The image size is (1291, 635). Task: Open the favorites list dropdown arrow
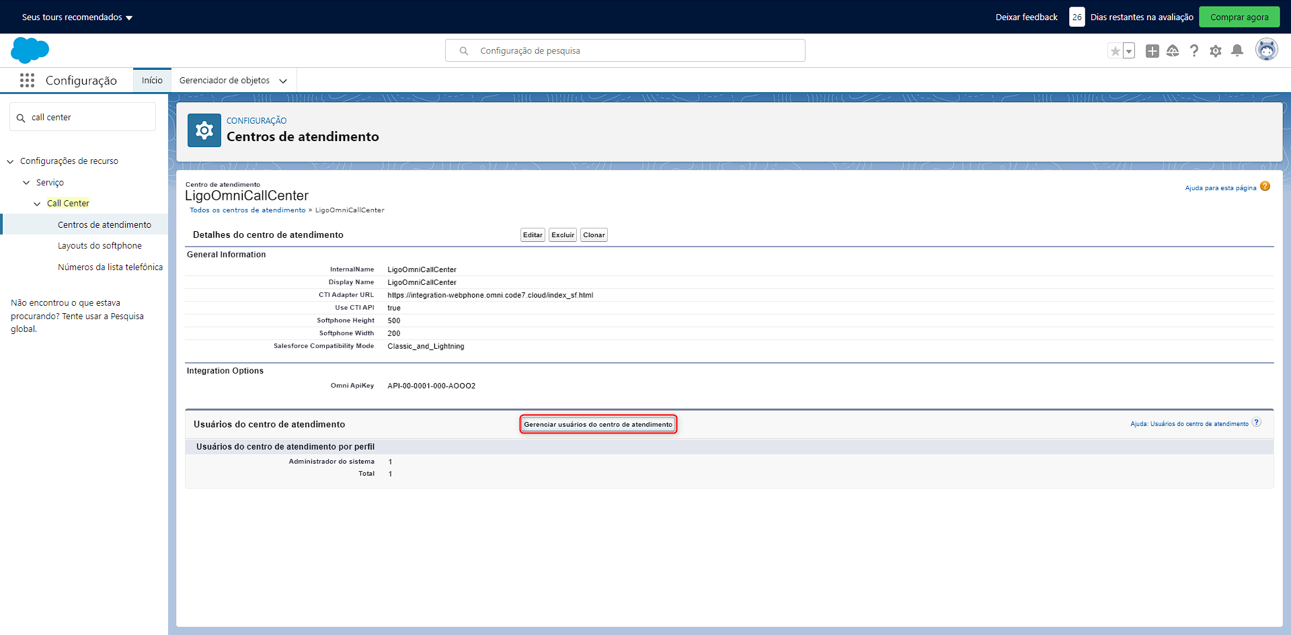click(1129, 51)
